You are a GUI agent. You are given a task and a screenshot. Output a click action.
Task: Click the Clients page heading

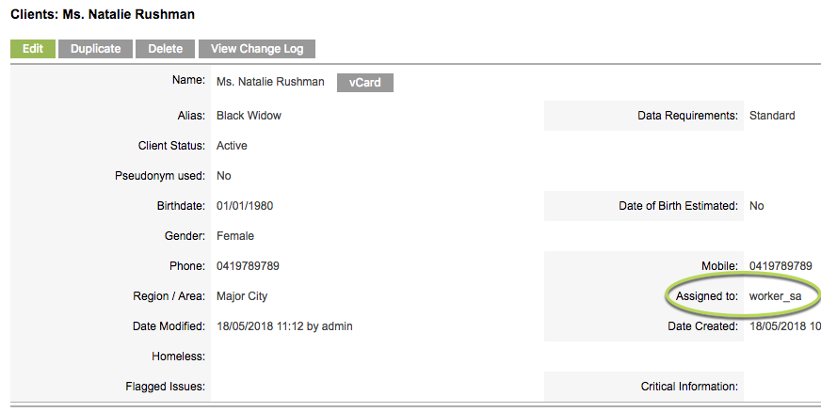pyautogui.click(x=103, y=14)
